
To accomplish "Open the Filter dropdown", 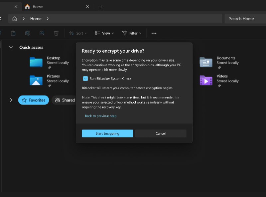I will 132,33.
